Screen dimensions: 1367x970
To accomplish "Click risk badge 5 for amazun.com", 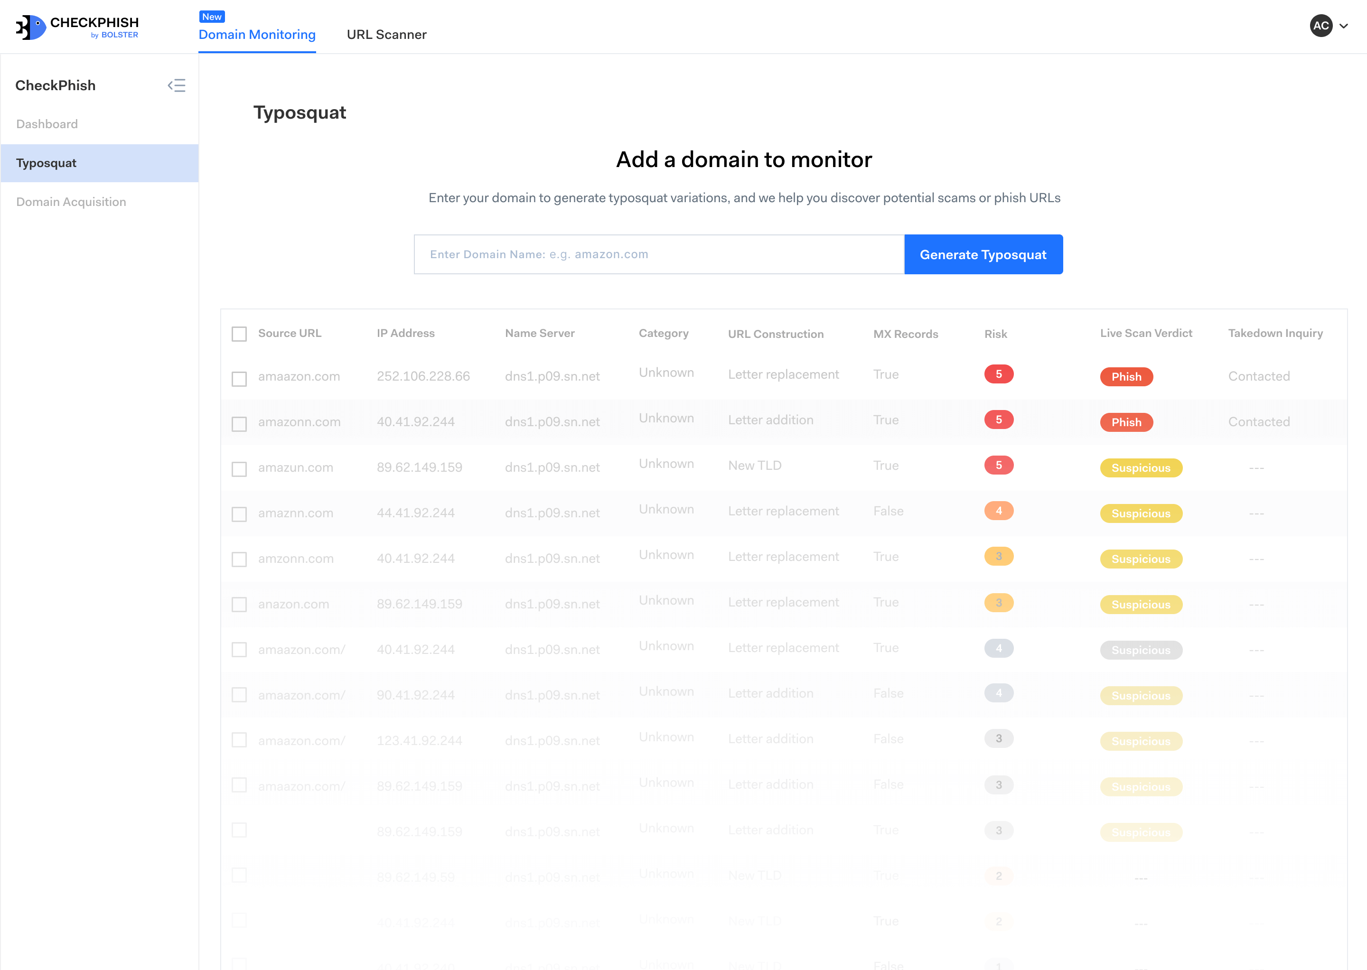I will (x=998, y=465).
